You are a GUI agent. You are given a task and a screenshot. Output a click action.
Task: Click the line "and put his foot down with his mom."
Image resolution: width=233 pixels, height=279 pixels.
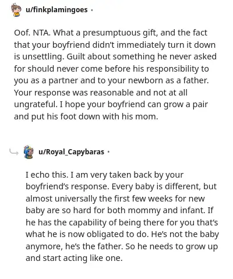pos(86,116)
